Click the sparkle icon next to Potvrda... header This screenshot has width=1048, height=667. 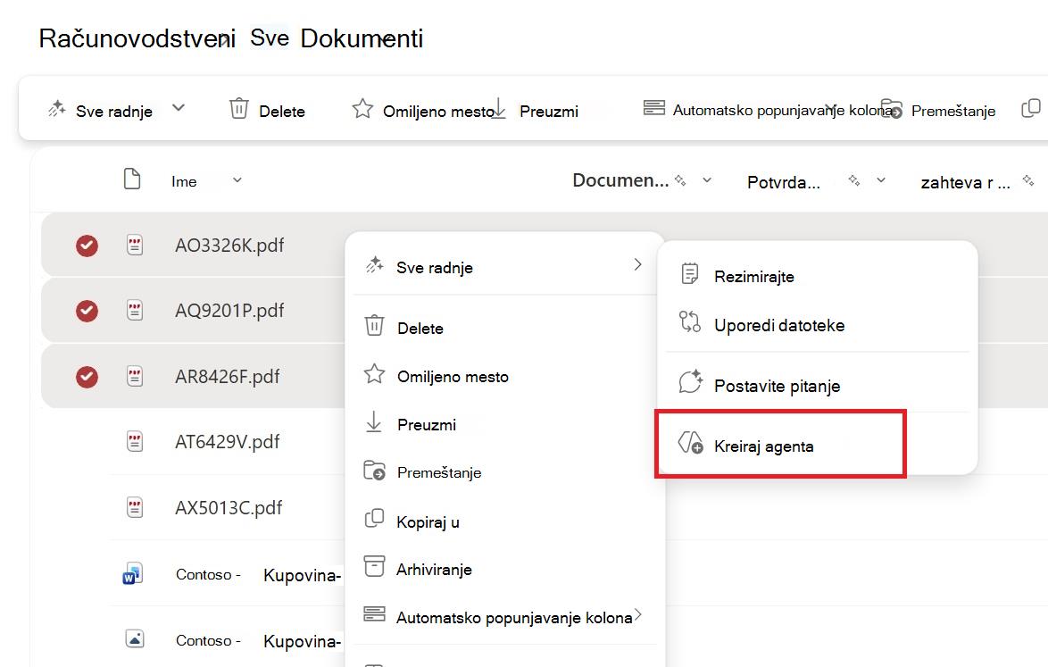point(854,179)
